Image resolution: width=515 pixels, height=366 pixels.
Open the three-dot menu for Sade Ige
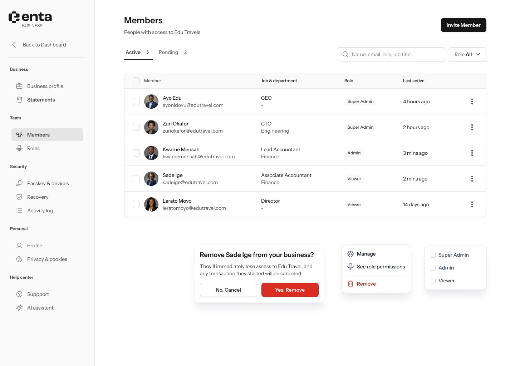click(x=472, y=179)
